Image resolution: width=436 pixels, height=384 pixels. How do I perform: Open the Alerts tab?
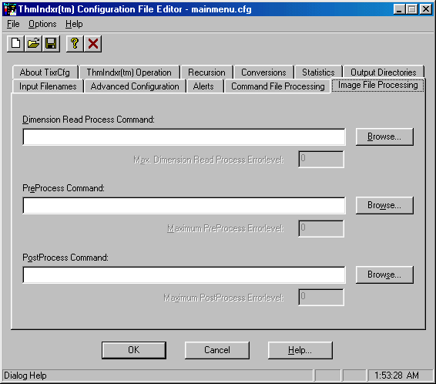pos(203,86)
